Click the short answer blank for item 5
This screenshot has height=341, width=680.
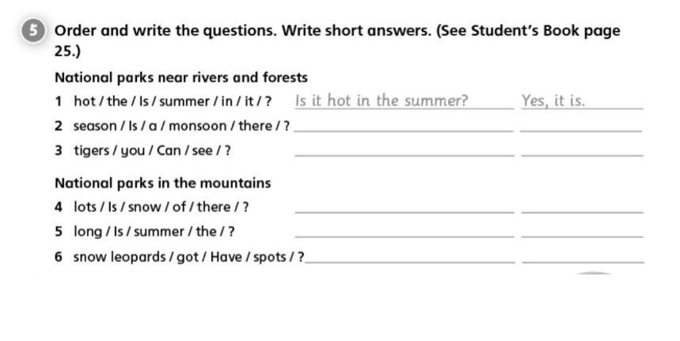(583, 231)
